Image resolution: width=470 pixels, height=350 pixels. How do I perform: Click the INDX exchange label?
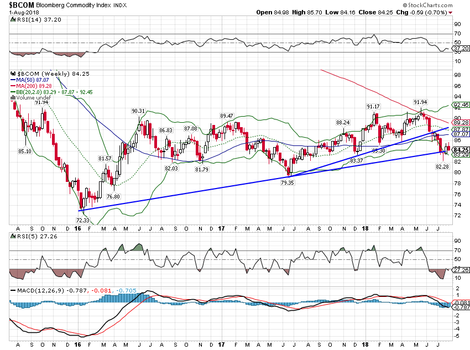[x=120, y=6]
